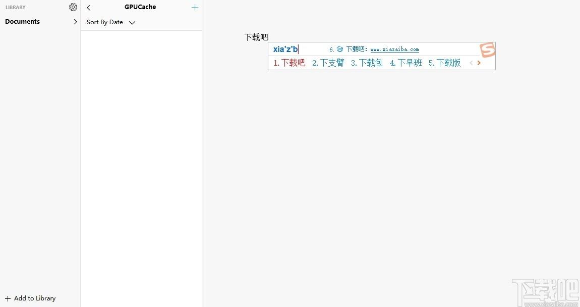Go back using the left chevron

coord(88,8)
